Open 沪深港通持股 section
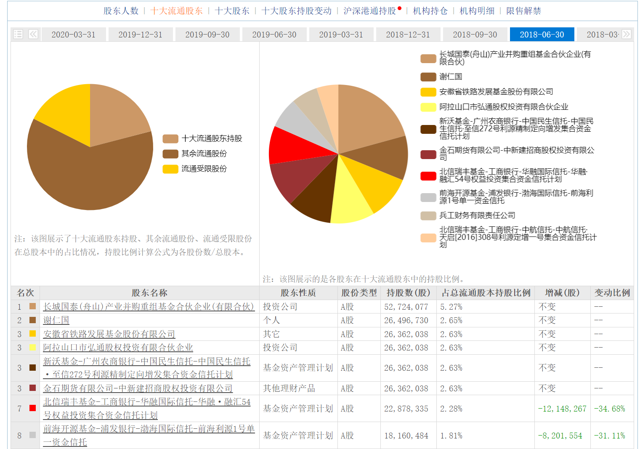Screen dimensions: 640x449 click(370, 11)
